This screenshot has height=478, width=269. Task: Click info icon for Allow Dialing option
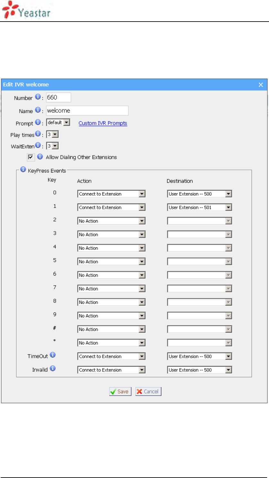pyautogui.click(x=40, y=157)
